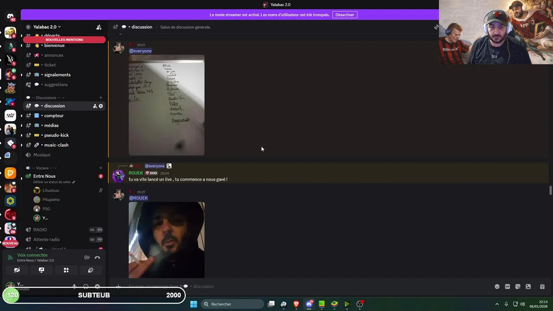This screenshot has width=553, height=311.
Task: Click the chat scrollbar thumb
Action: pyautogui.click(x=550, y=190)
